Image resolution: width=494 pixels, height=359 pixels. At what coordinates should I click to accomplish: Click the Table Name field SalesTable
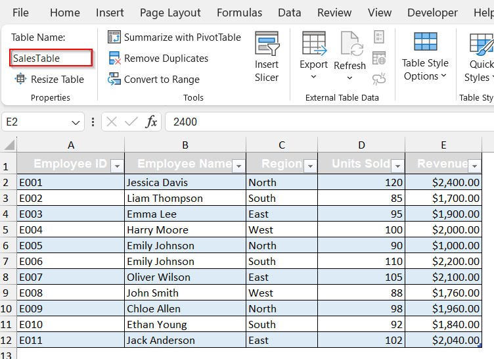(x=51, y=59)
